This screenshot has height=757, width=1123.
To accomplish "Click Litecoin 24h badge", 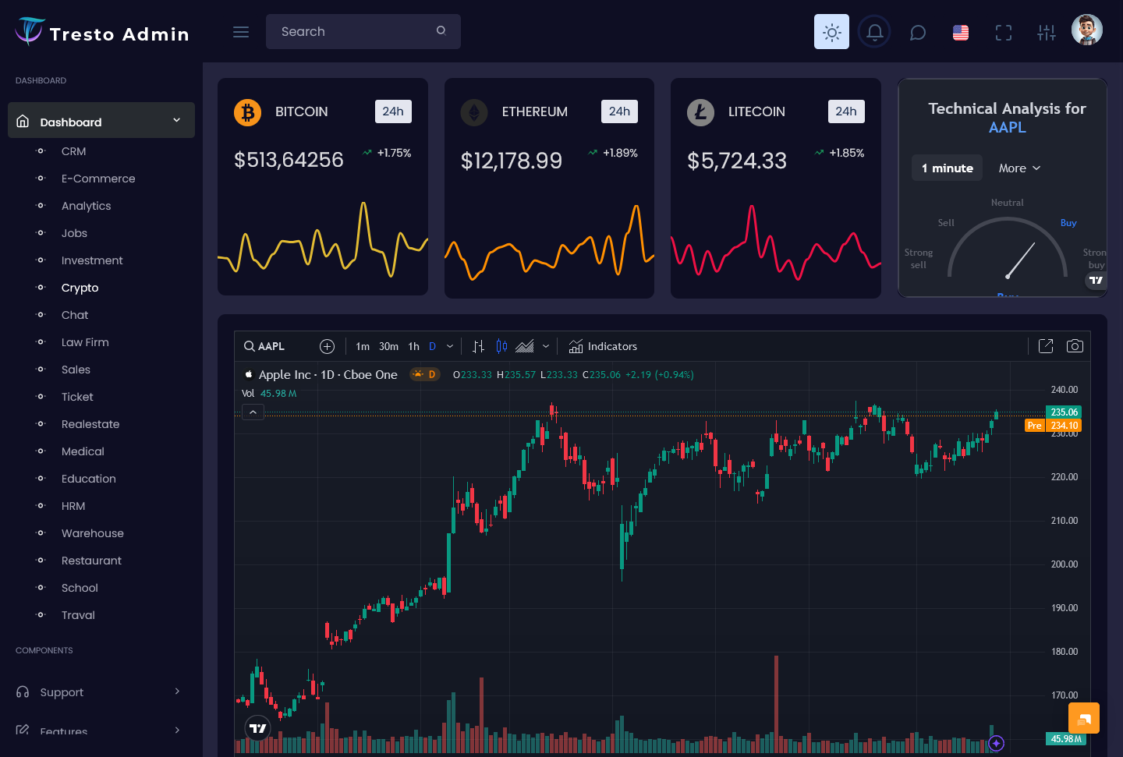I will coord(846,111).
